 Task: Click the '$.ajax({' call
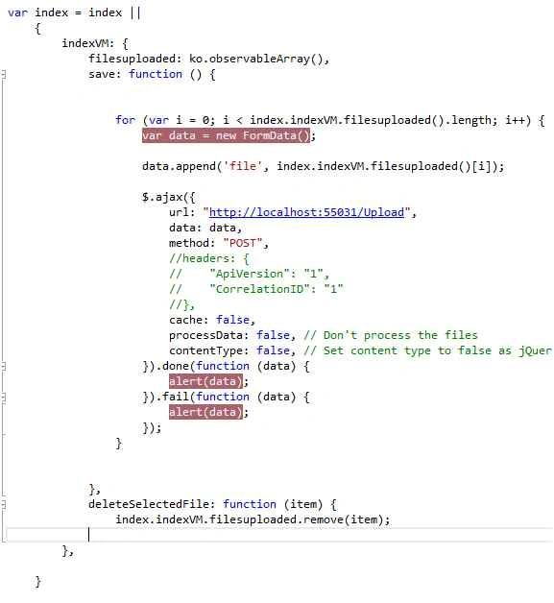[169, 197]
